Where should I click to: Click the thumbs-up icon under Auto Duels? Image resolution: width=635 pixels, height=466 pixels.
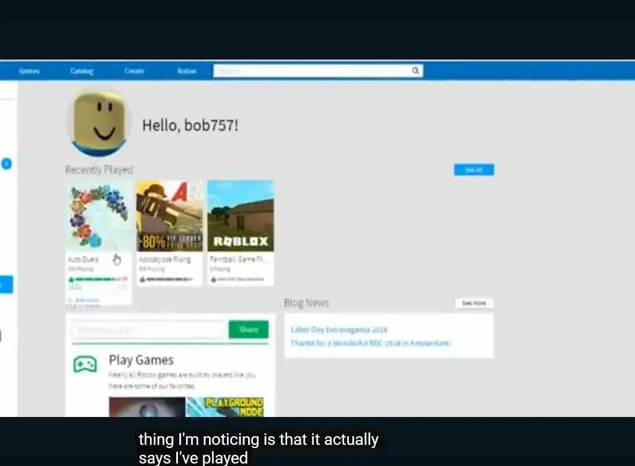point(71,279)
